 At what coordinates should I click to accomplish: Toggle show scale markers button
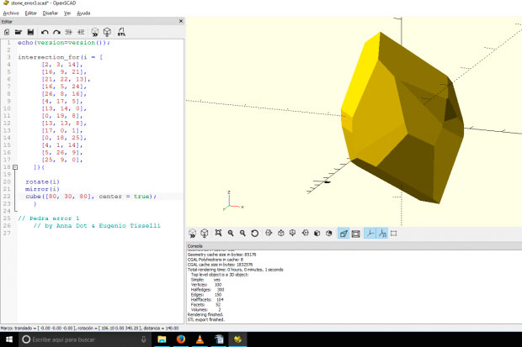click(381, 233)
